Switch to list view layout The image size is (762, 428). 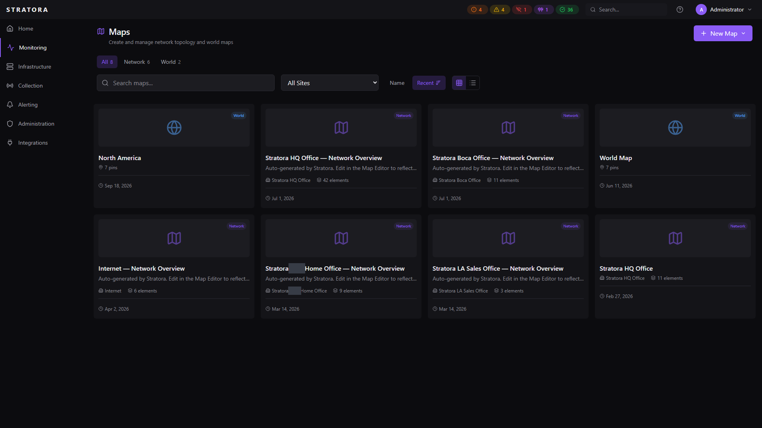[x=473, y=83]
